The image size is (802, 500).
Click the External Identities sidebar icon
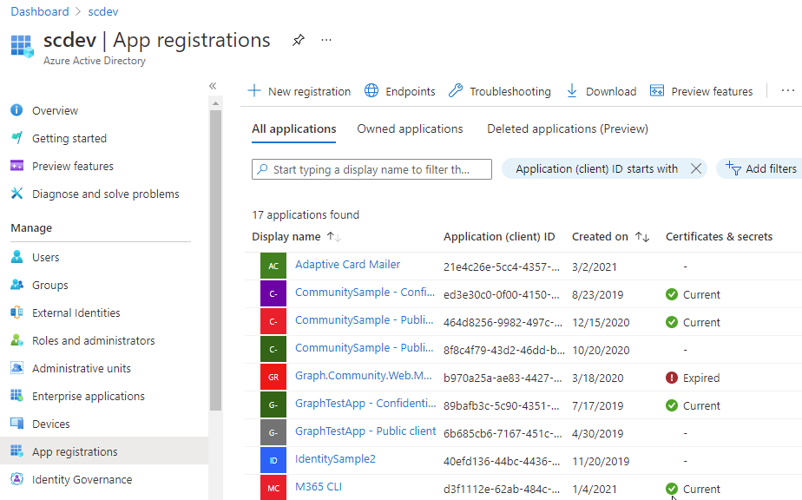point(16,312)
